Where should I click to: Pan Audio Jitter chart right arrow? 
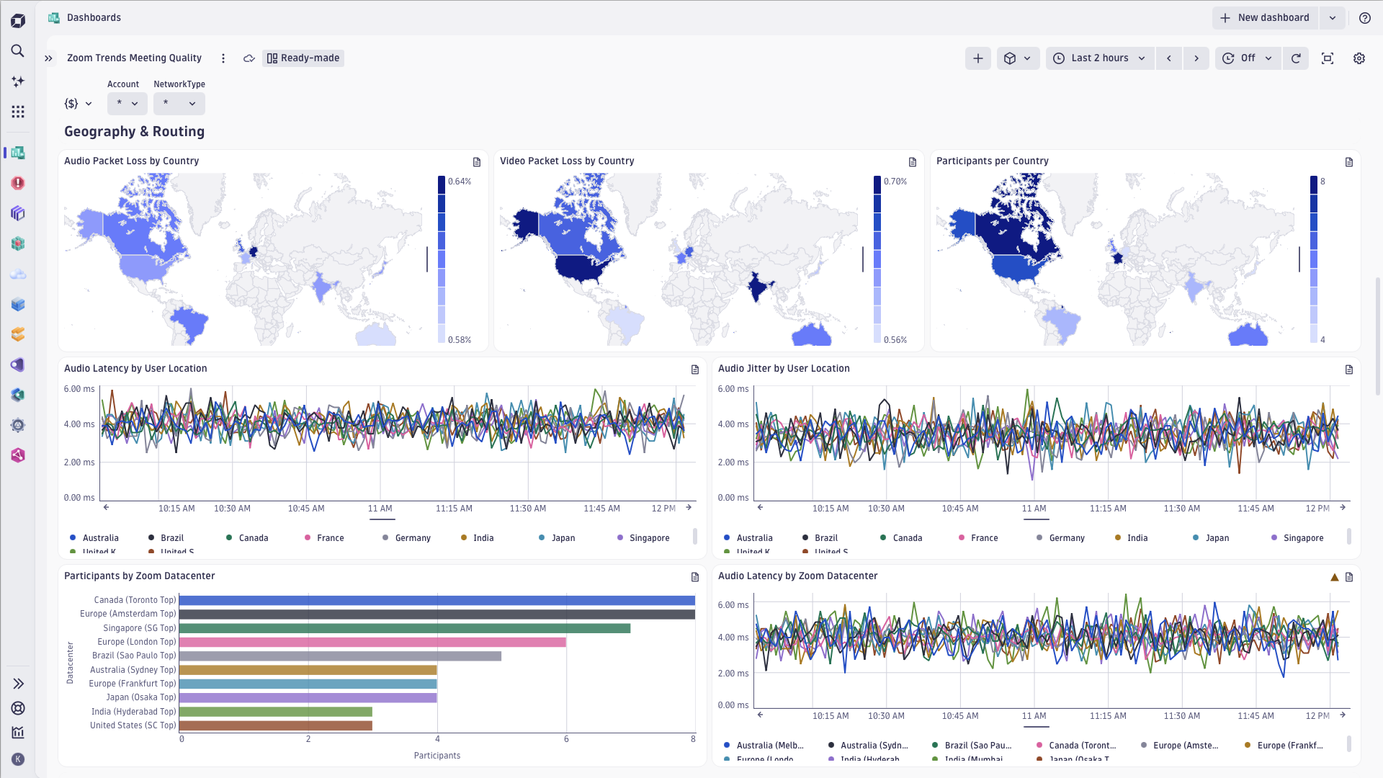(x=1343, y=508)
